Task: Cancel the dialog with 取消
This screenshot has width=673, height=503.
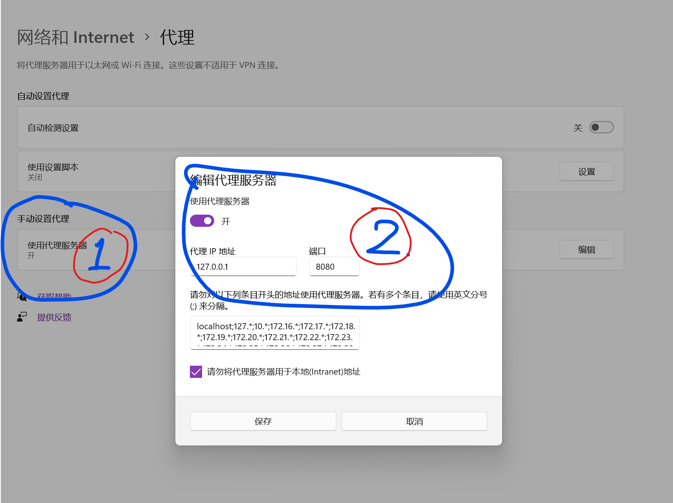Action: point(414,421)
